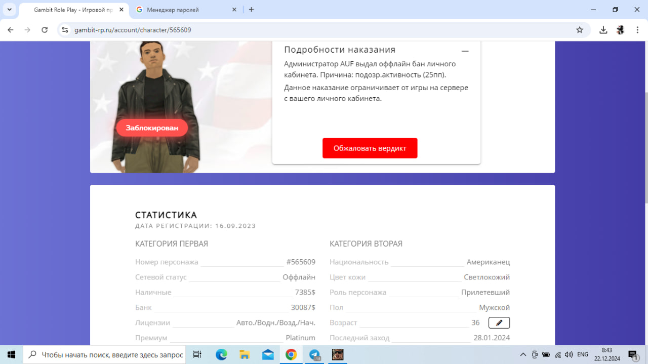Select the Gambit Role Play tab
The width and height of the screenshot is (648, 364).
click(71, 10)
